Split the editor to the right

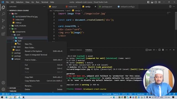170,7
